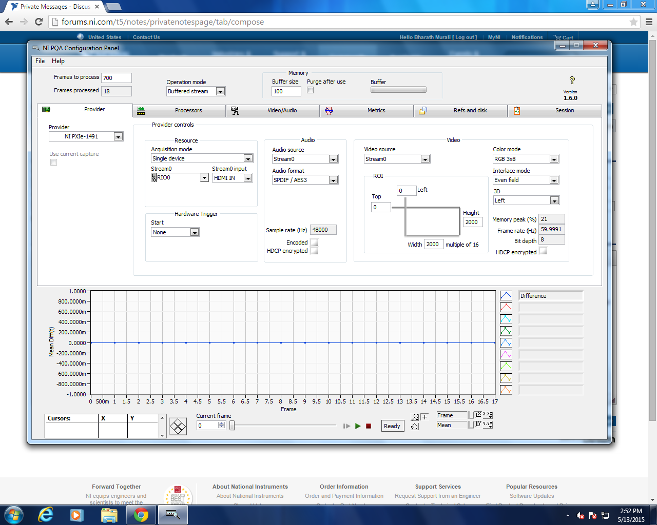Click the green play button
The height and width of the screenshot is (525, 657).
pos(358,426)
